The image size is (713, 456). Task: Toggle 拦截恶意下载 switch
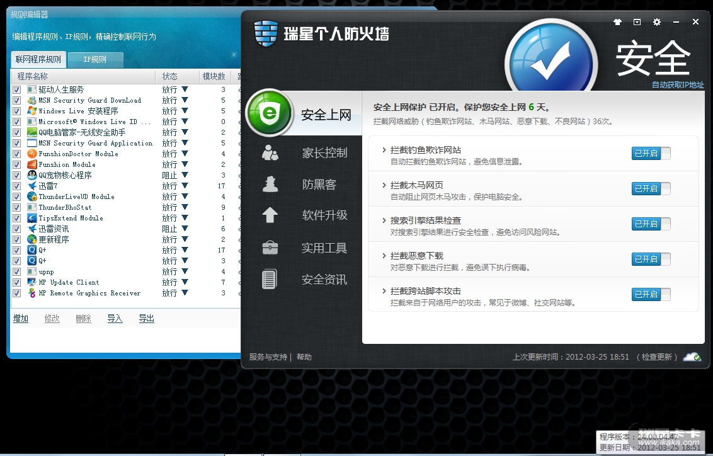click(651, 259)
